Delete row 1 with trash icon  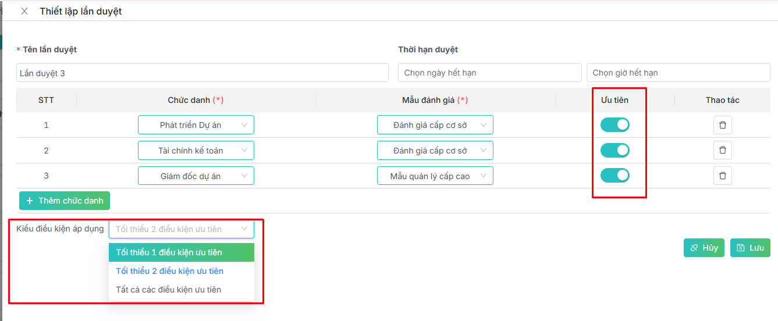[x=722, y=125]
